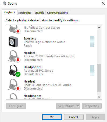This screenshot has height=122, width=107.
Task: Select the bottom partially visible Headphones entry
Action: tap(52, 96)
